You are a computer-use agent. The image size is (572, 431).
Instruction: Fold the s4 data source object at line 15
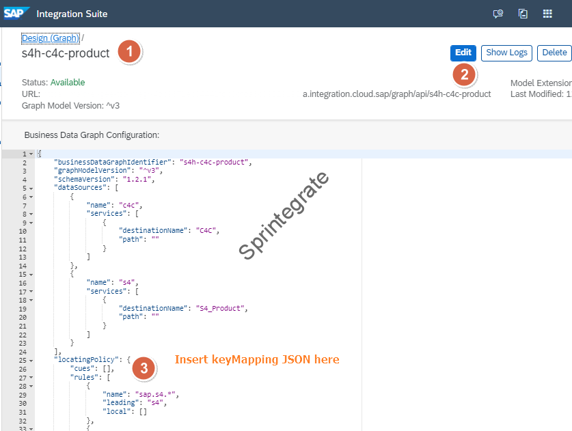click(x=31, y=273)
